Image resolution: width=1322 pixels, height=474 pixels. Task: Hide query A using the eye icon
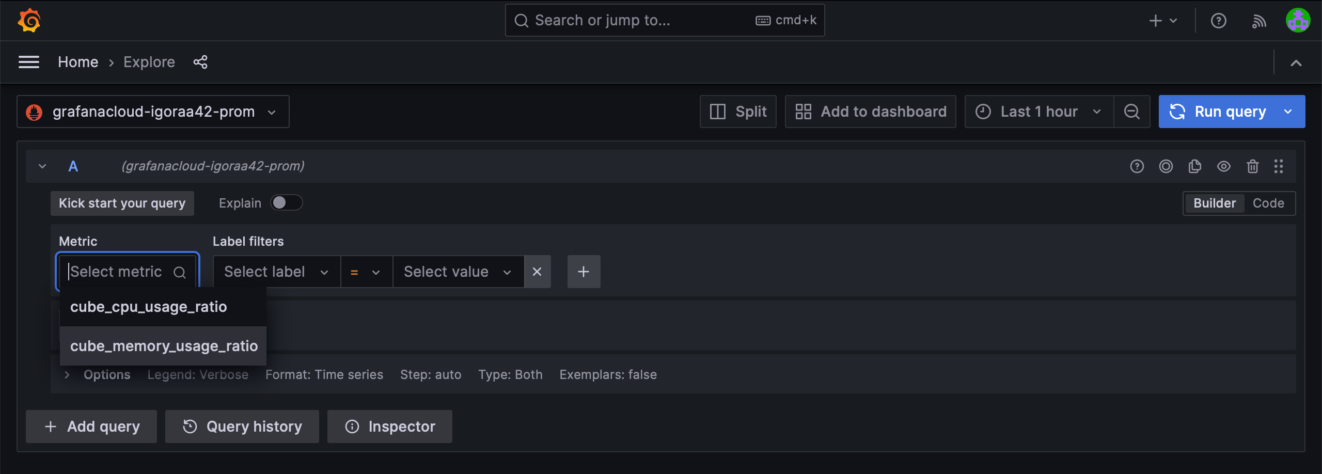(x=1223, y=166)
